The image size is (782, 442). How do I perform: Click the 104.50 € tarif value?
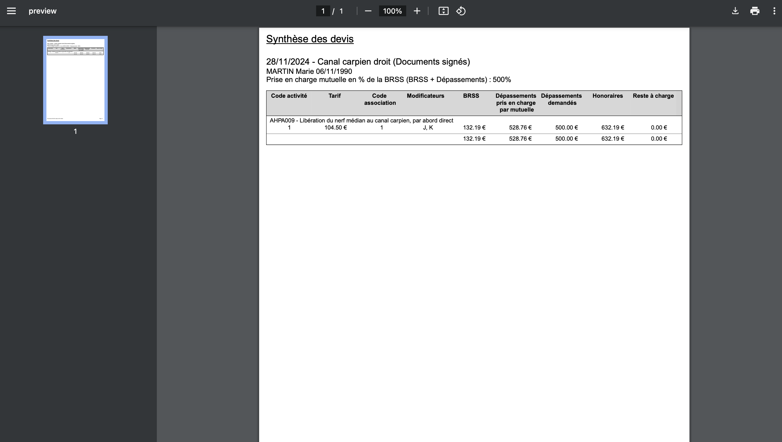(335, 128)
